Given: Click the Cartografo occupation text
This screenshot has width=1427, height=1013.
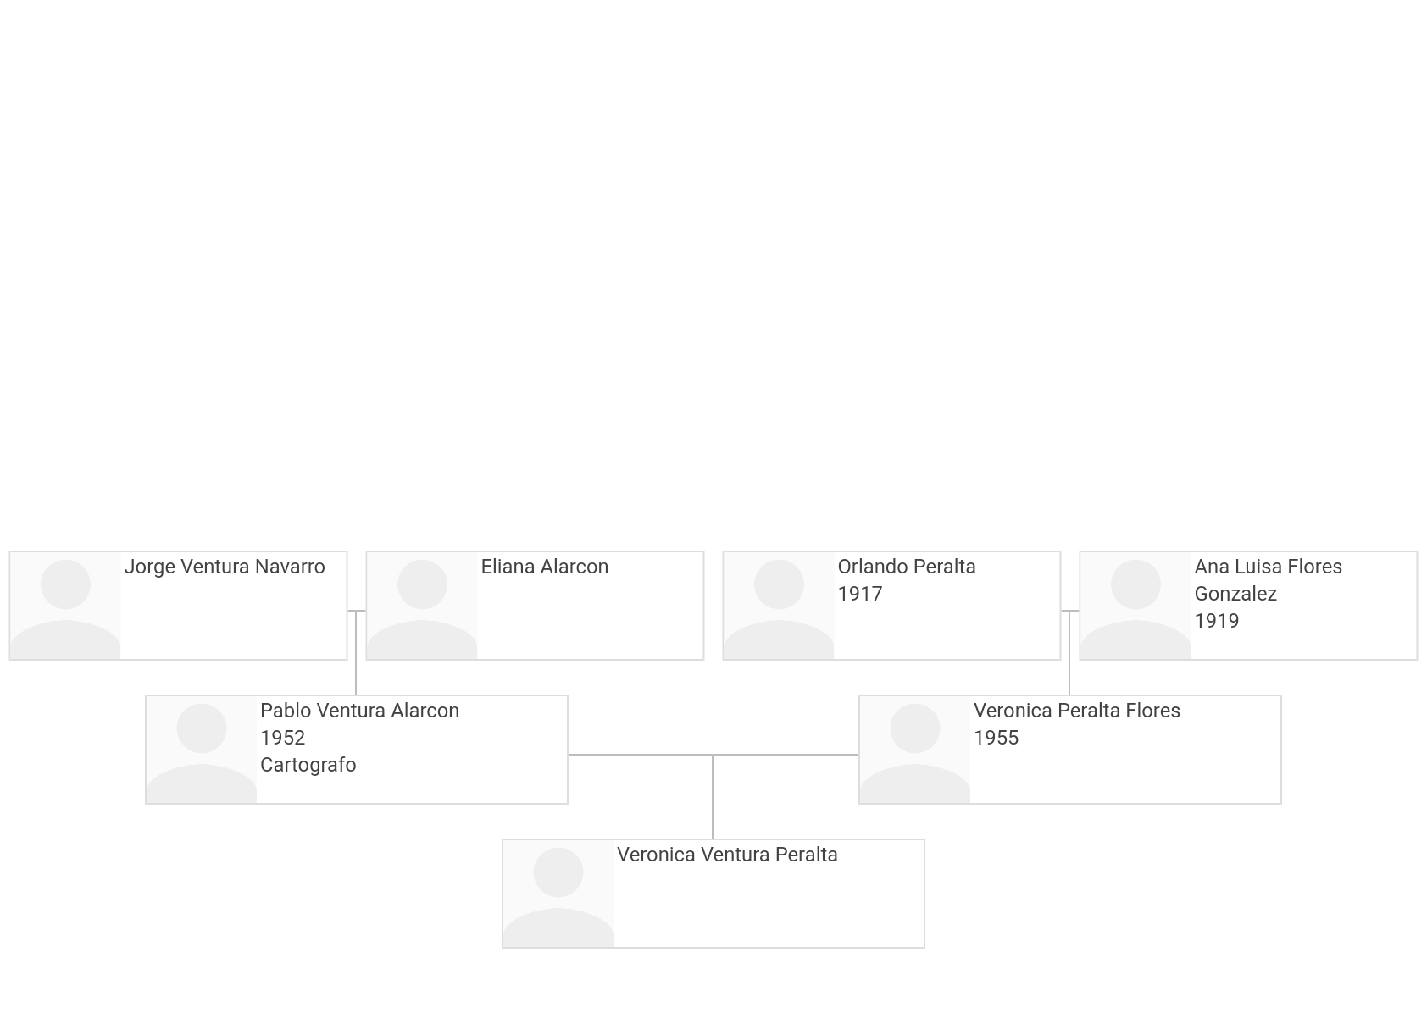Looking at the screenshot, I should tap(308, 765).
